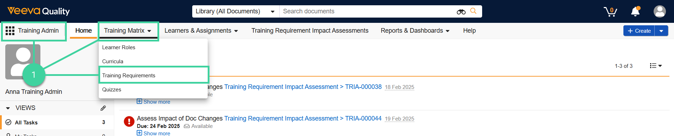Open the shopping cart icon
Viewport: 674px width, 136px height.
click(x=610, y=12)
